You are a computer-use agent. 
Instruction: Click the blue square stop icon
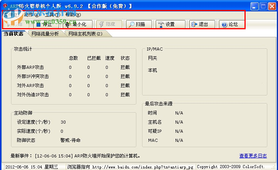(38, 24)
